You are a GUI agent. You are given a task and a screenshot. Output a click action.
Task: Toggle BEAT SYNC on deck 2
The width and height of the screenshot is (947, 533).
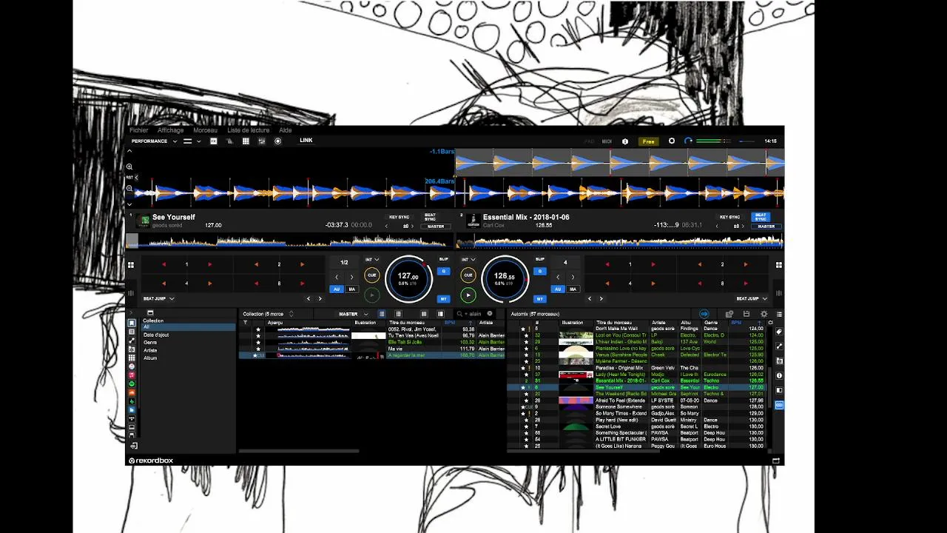click(760, 217)
